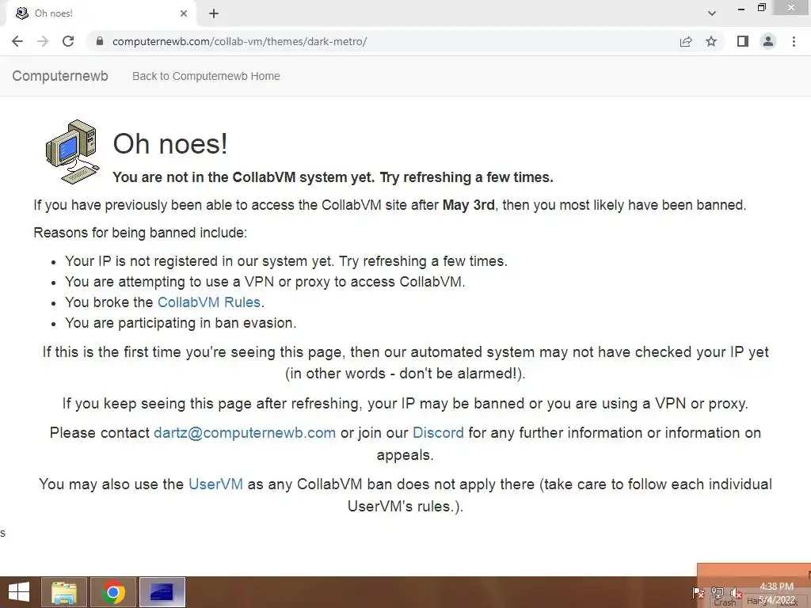Restore down the Chrome window

pyautogui.click(x=762, y=7)
